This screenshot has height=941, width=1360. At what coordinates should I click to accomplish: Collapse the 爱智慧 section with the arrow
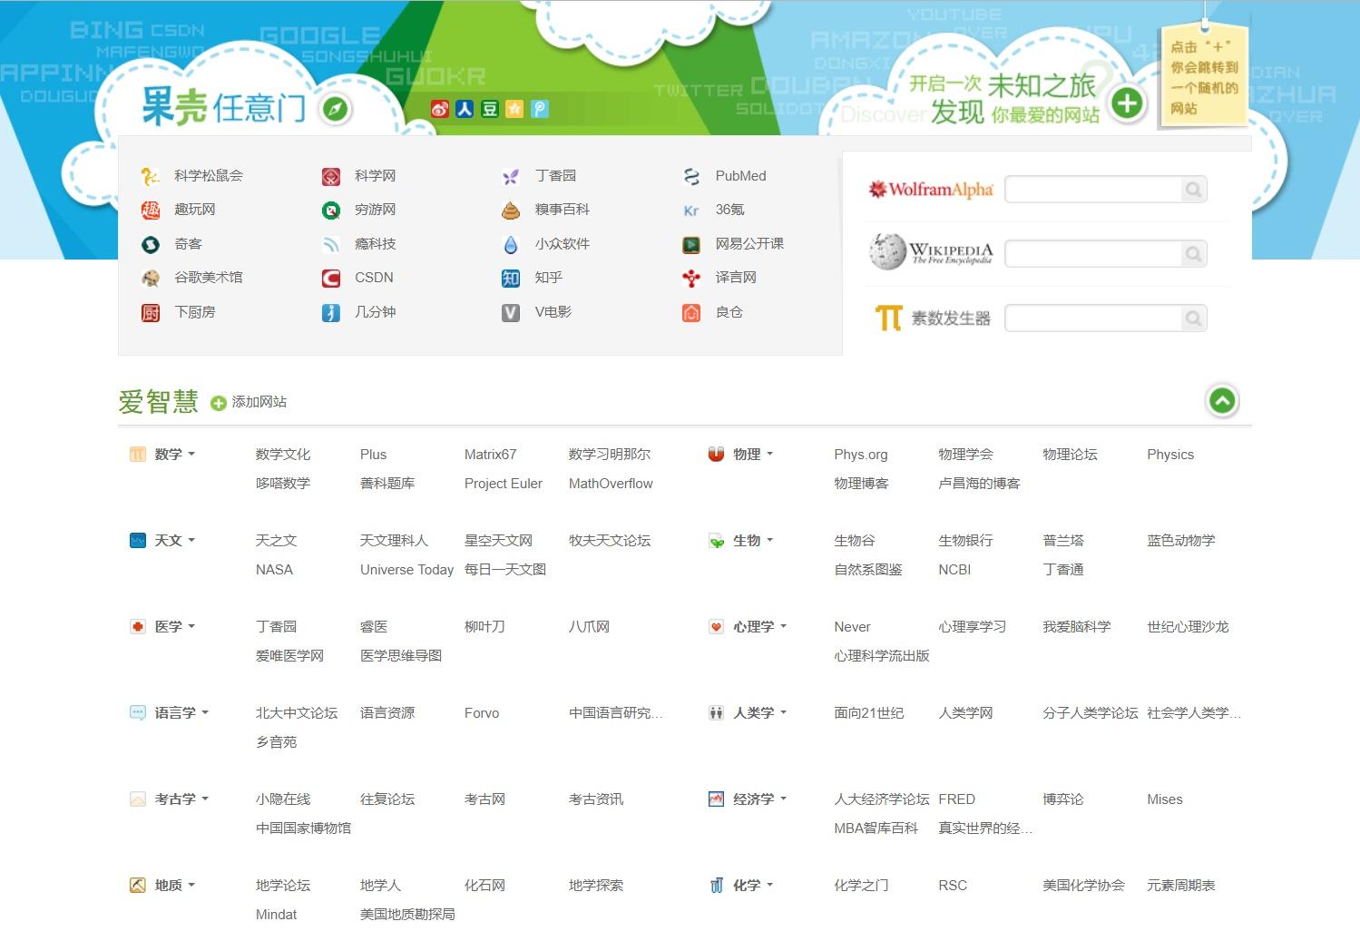click(x=1222, y=400)
